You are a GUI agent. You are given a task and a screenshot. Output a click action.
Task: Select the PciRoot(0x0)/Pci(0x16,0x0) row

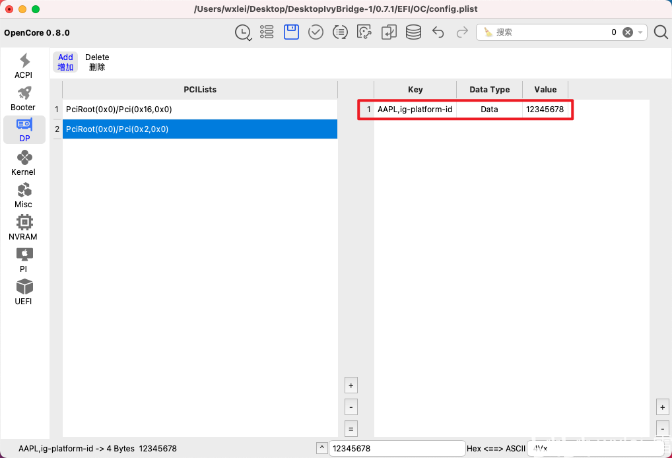tap(200, 110)
